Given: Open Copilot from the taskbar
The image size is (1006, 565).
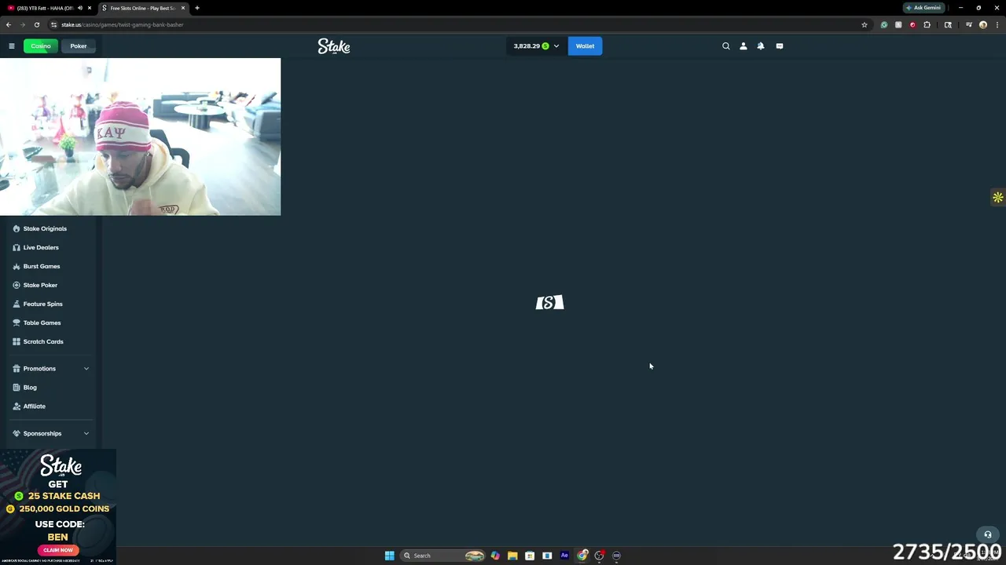Looking at the screenshot, I should coord(495,556).
